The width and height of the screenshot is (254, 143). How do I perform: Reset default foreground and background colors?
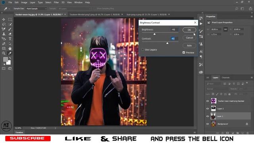click(x=4, y=64)
